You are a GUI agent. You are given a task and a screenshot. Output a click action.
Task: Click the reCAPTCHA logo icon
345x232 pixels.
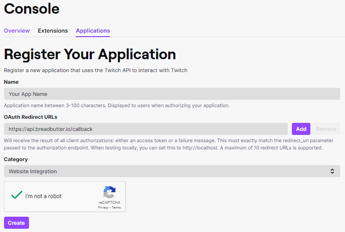pyautogui.click(x=109, y=192)
